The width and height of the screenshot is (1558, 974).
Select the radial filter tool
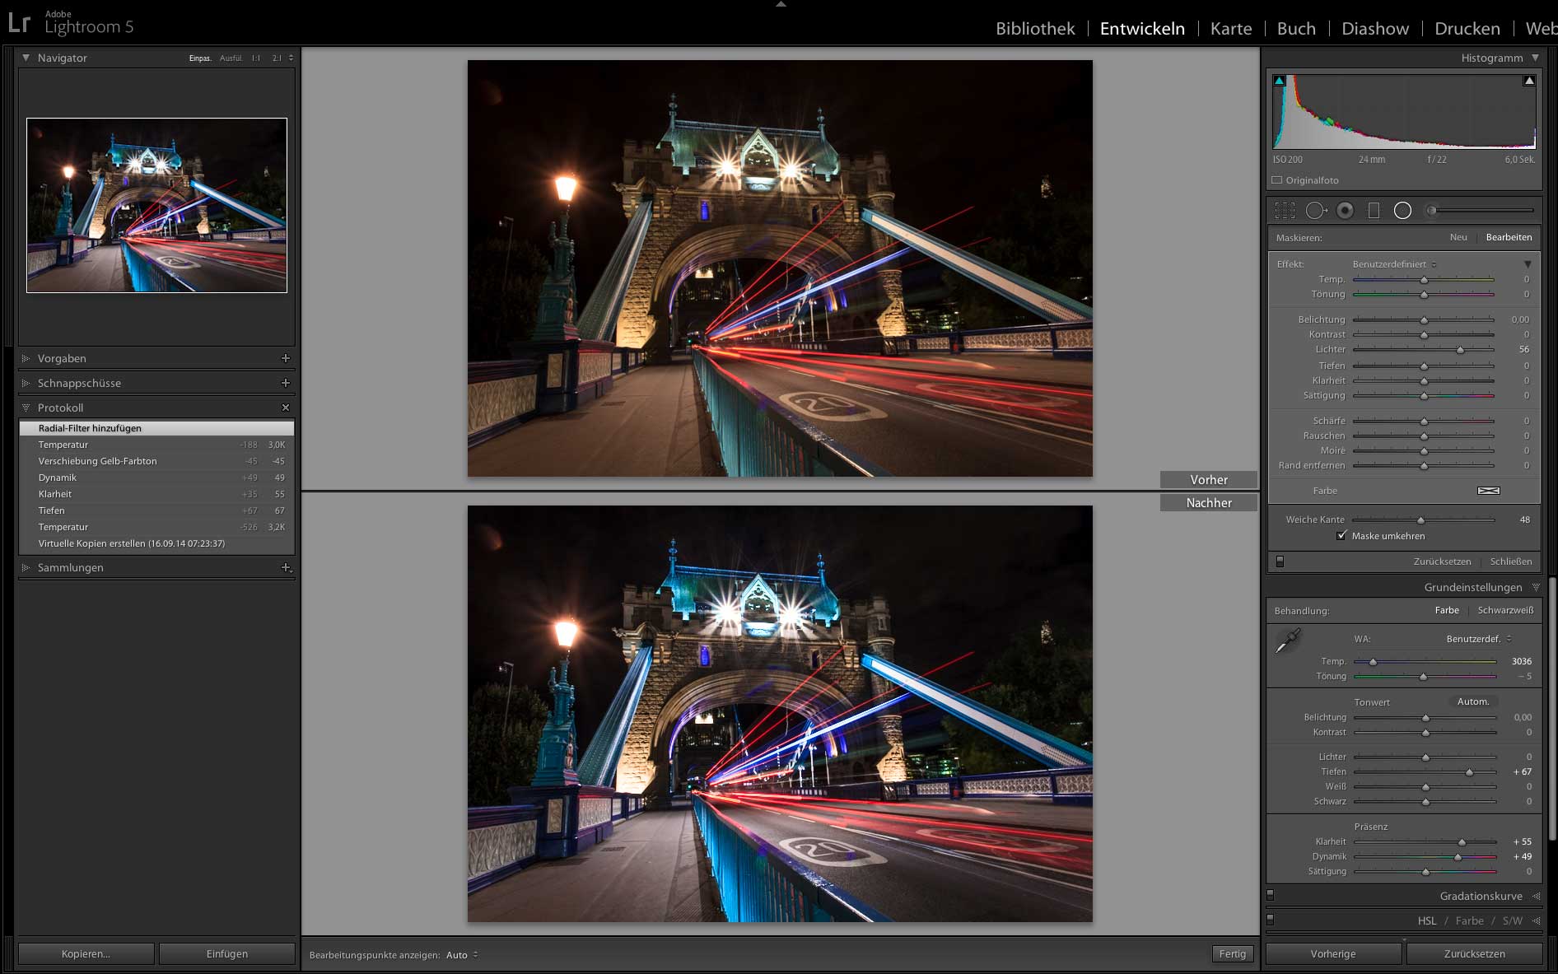[x=1402, y=211]
